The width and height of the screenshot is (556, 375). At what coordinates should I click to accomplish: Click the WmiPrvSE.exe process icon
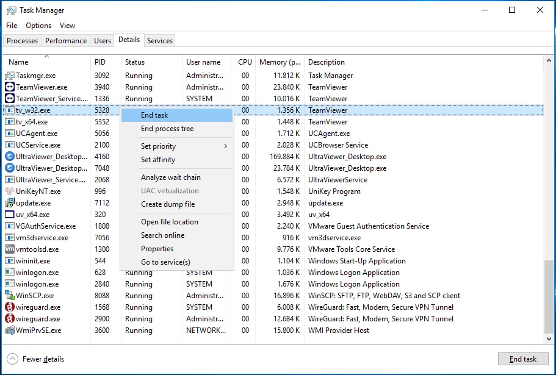coord(10,330)
